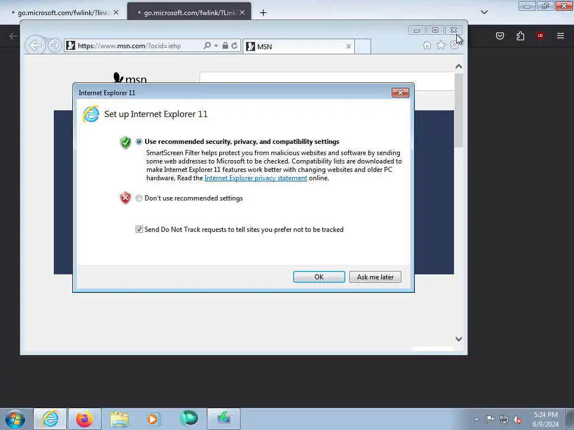The height and width of the screenshot is (430, 574).
Task: Open the IE Home icon
Action: [x=427, y=45]
